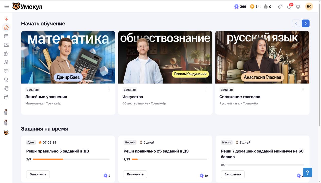Click the День tag on first challenge
Viewport: 321px width, 183px height.
coord(31,142)
